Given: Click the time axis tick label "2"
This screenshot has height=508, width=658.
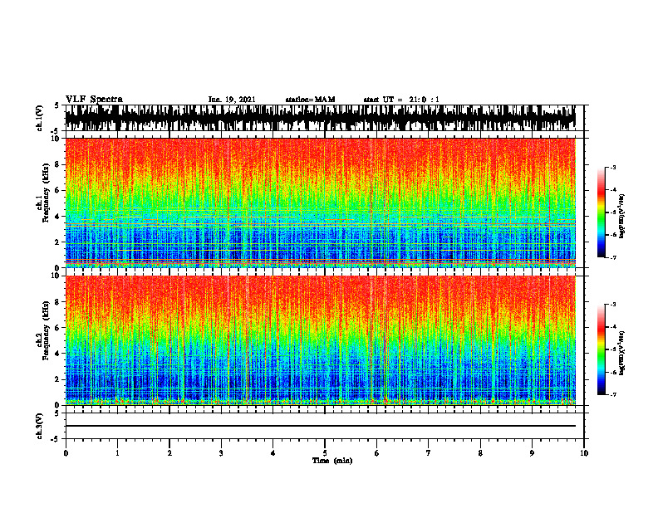Looking at the screenshot, I should click(x=169, y=453).
